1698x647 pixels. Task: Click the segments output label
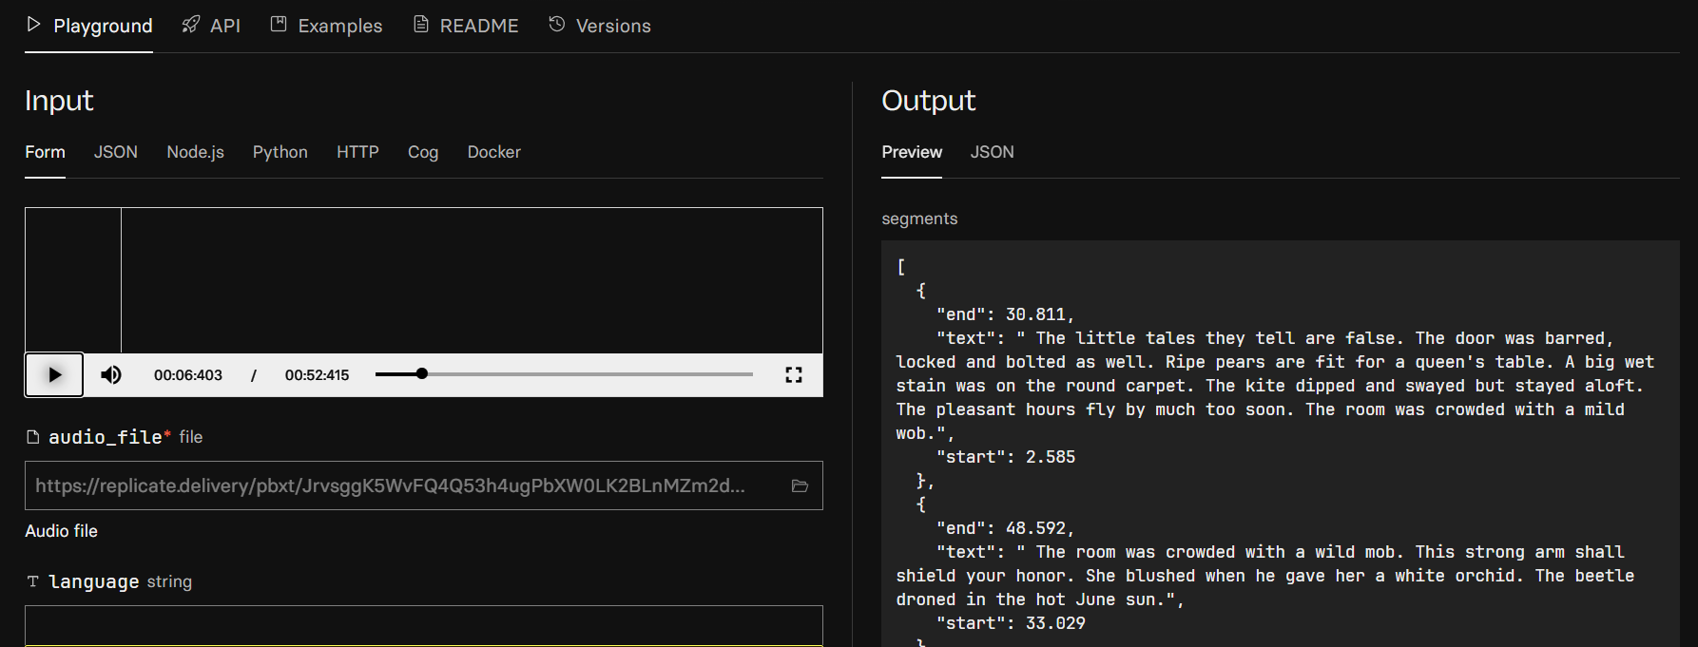coord(919,219)
